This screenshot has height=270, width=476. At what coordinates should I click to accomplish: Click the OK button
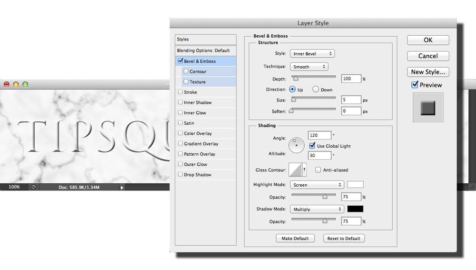428,40
